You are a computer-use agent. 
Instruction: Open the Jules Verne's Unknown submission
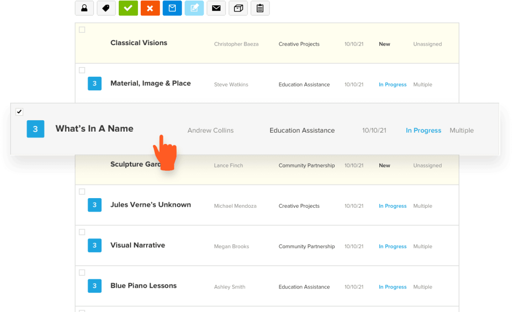point(150,205)
